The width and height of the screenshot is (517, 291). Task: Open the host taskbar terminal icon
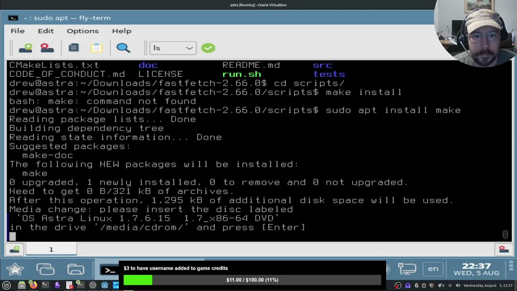(x=45, y=285)
